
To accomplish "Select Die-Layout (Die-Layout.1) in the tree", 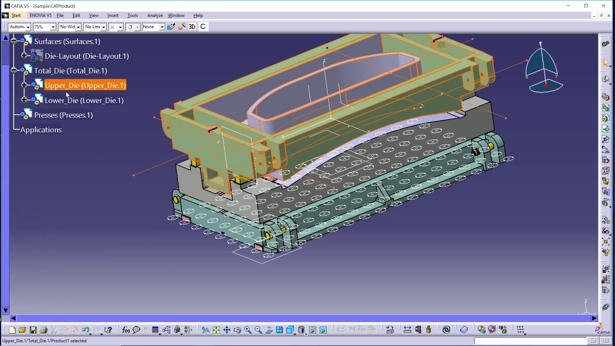I will click(86, 56).
